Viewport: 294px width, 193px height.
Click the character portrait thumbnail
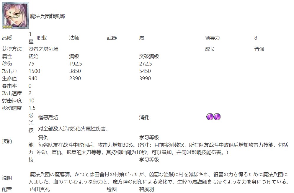point(15,15)
